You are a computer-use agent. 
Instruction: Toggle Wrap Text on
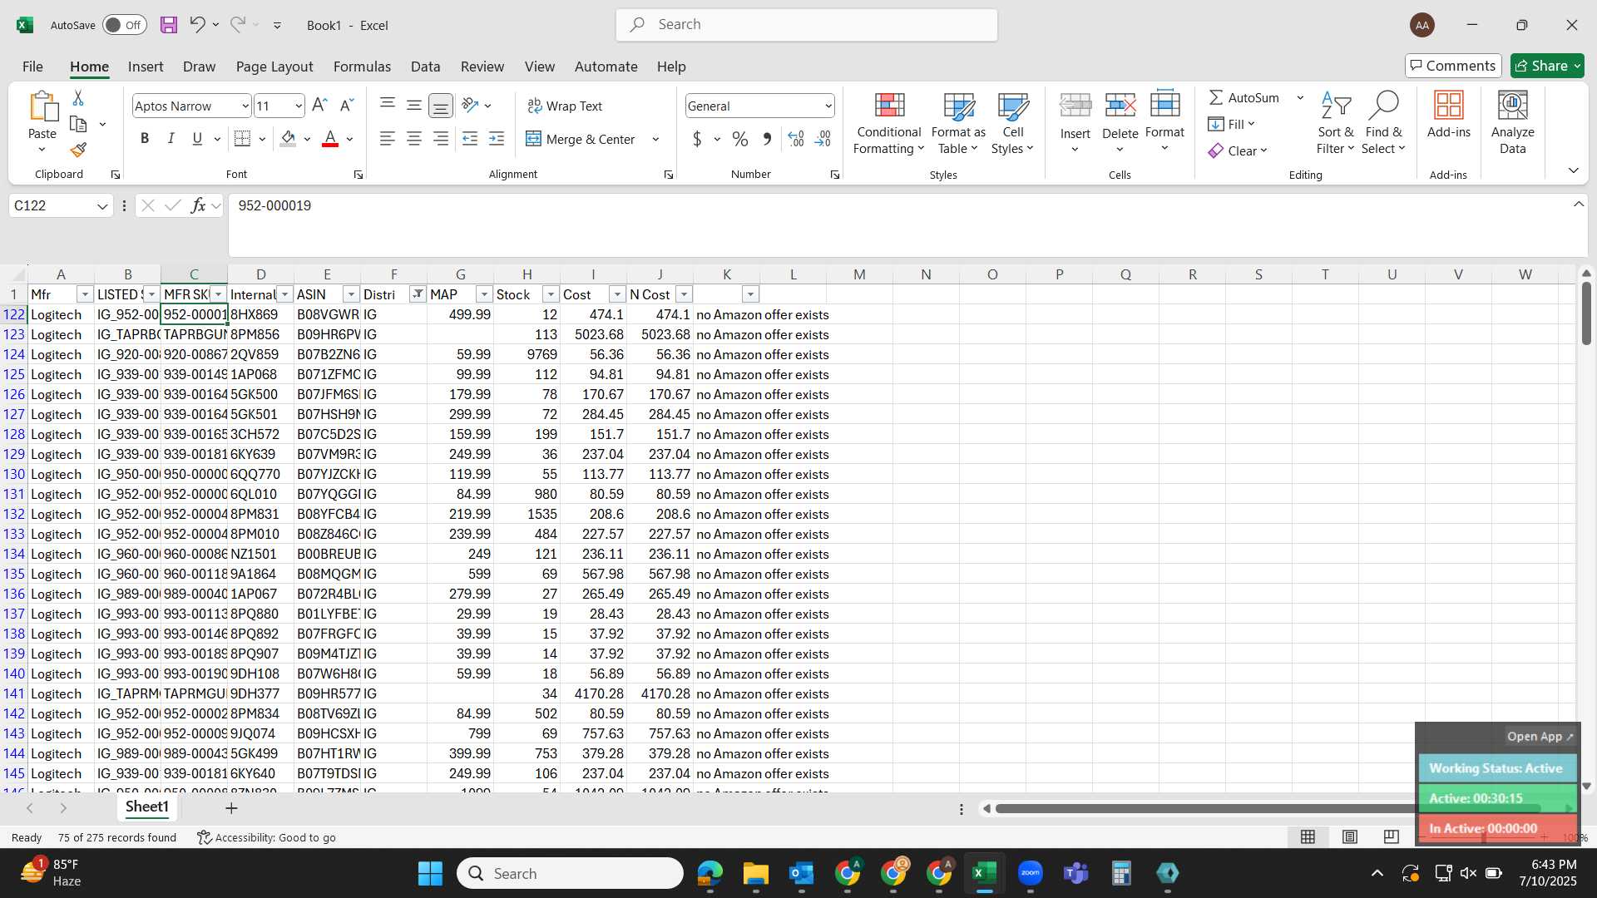(564, 106)
